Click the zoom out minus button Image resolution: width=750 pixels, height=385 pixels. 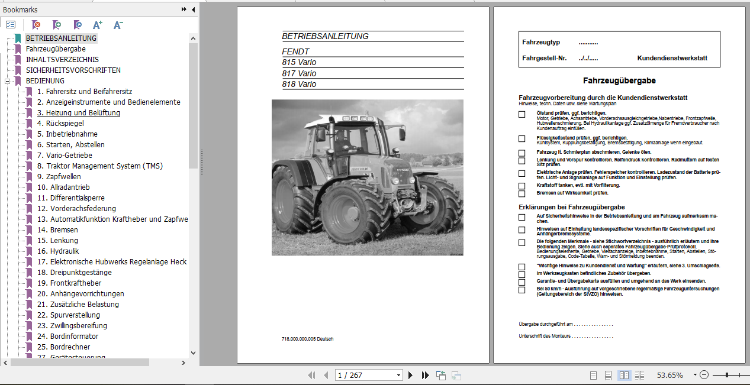click(704, 375)
